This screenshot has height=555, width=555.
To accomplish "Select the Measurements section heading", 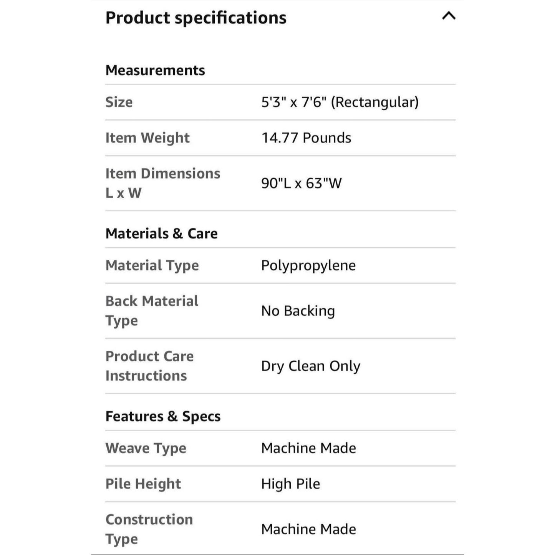I will (155, 70).
